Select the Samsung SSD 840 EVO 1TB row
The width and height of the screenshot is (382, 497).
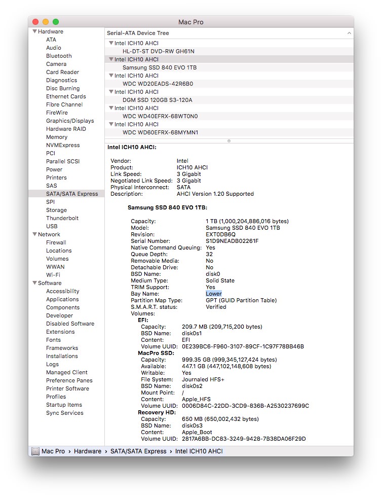pos(229,67)
